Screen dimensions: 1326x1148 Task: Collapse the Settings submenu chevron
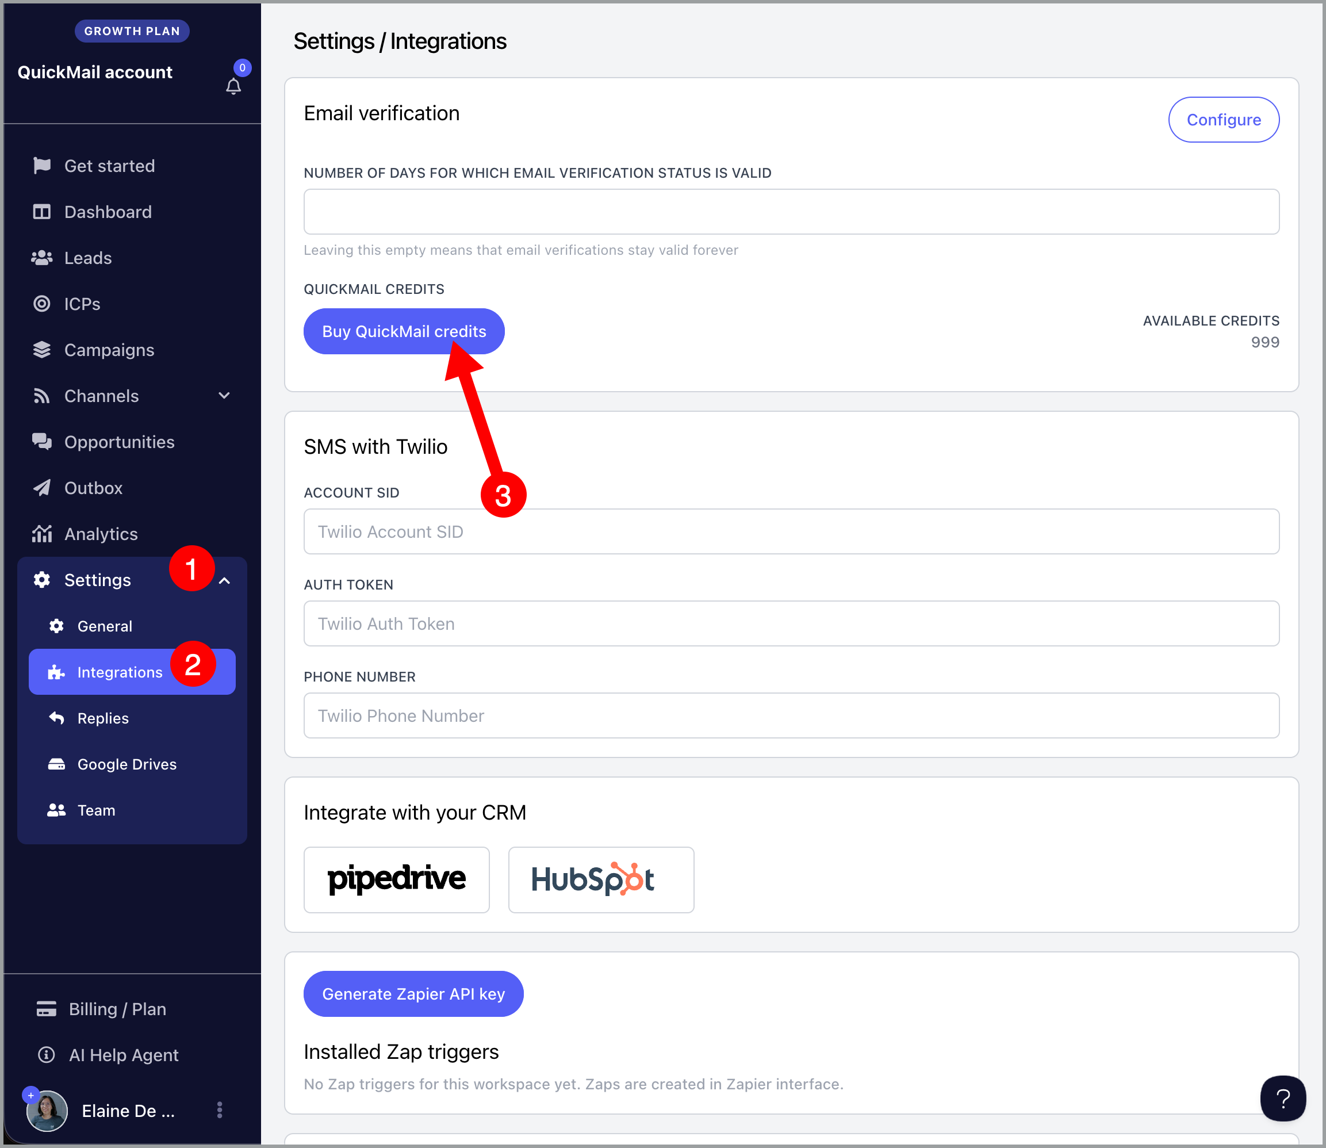point(224,581)
